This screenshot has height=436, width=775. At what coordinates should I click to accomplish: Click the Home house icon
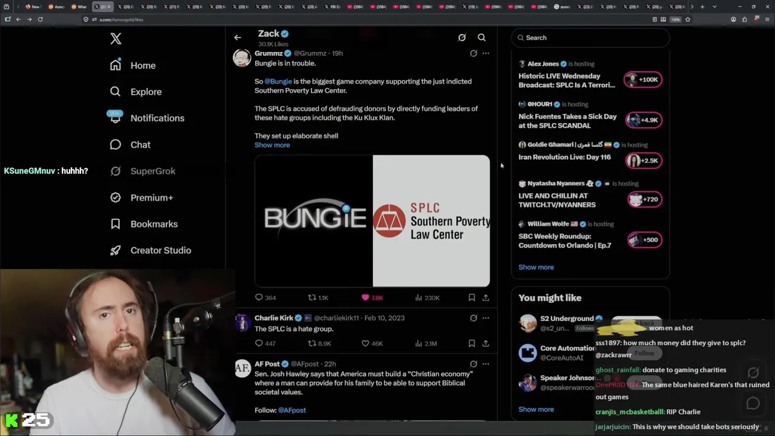[x=115, y=65]
